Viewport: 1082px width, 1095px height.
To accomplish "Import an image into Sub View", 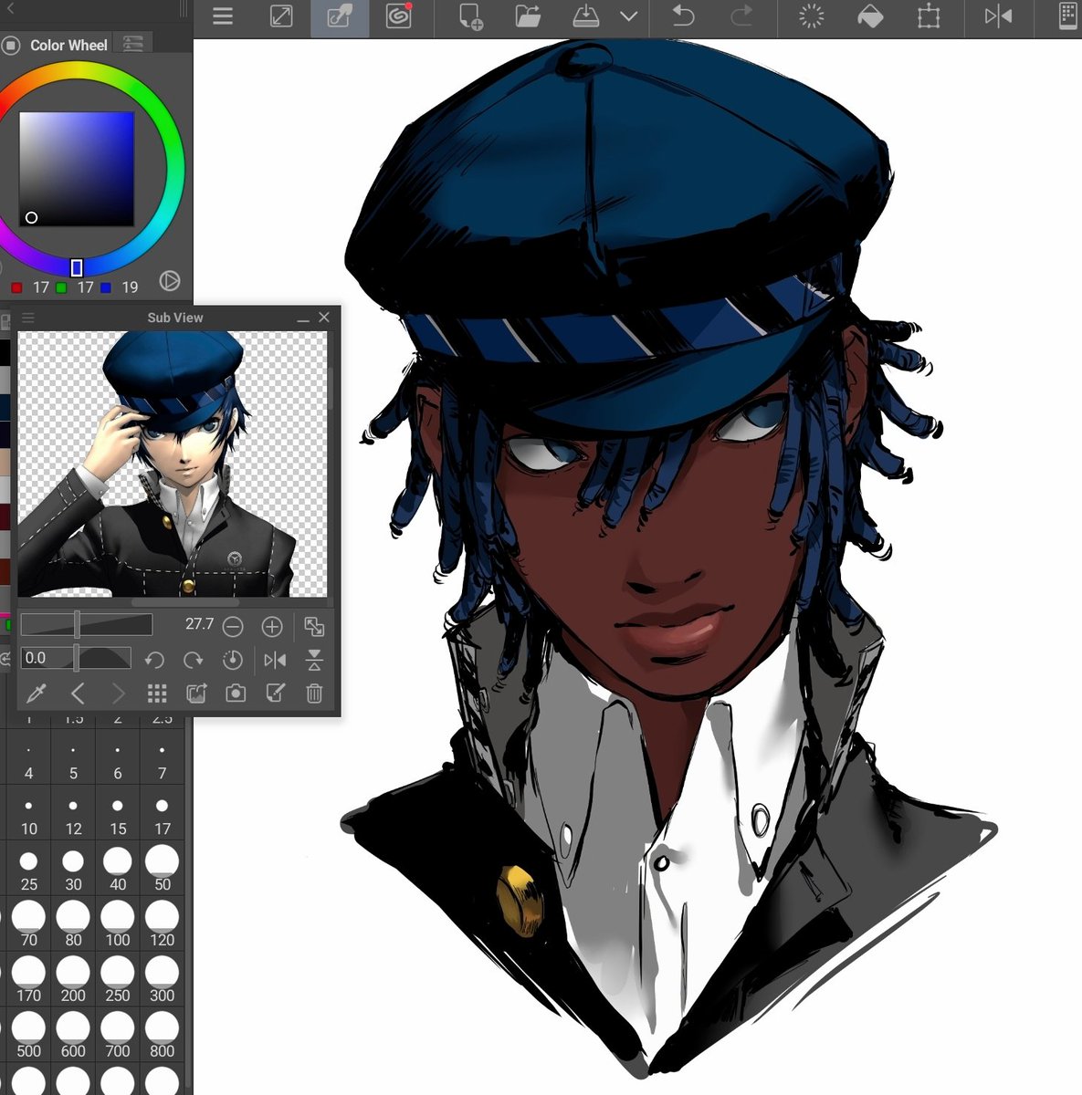I will pyautogui.click(x=196, y=694).
